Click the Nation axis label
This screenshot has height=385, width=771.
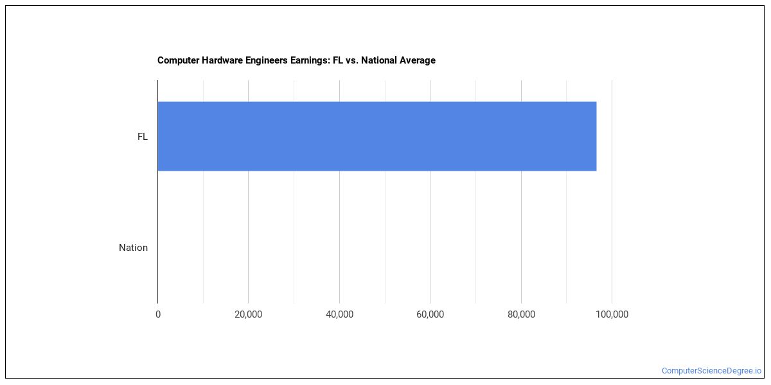133,248
